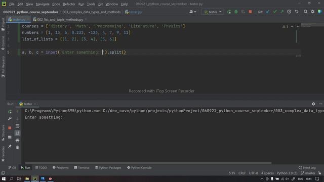The height and width of the screenshot is (182, 324).
Task: Open the user account dropdown in the toolbar
Action: click(x=193, y=12)
